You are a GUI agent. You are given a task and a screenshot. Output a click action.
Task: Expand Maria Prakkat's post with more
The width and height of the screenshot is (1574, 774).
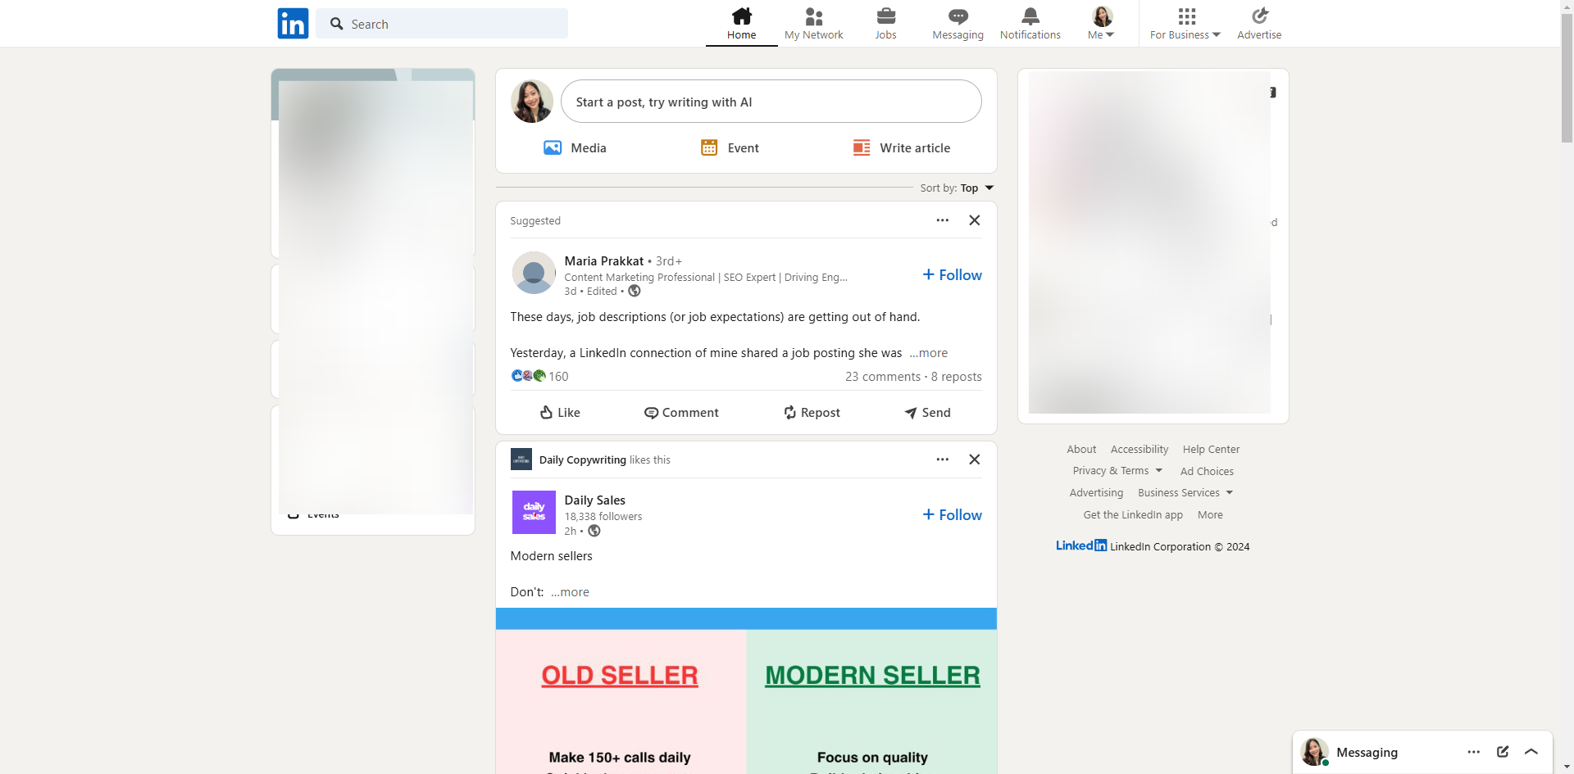click(x=929, y=353)
